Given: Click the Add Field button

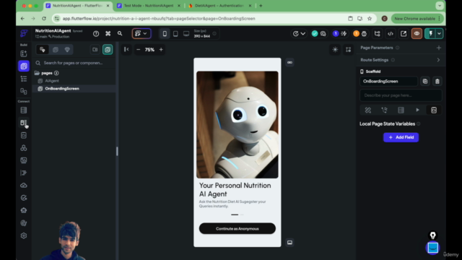Looking at the screenshot, I should tap(401, 137).
